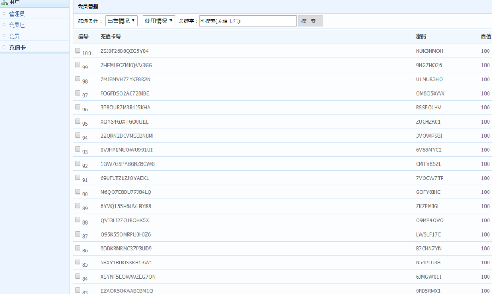Tick the checkbox for row 96
The width and height of the screenshot is (492, 294).
click(78, 107)
